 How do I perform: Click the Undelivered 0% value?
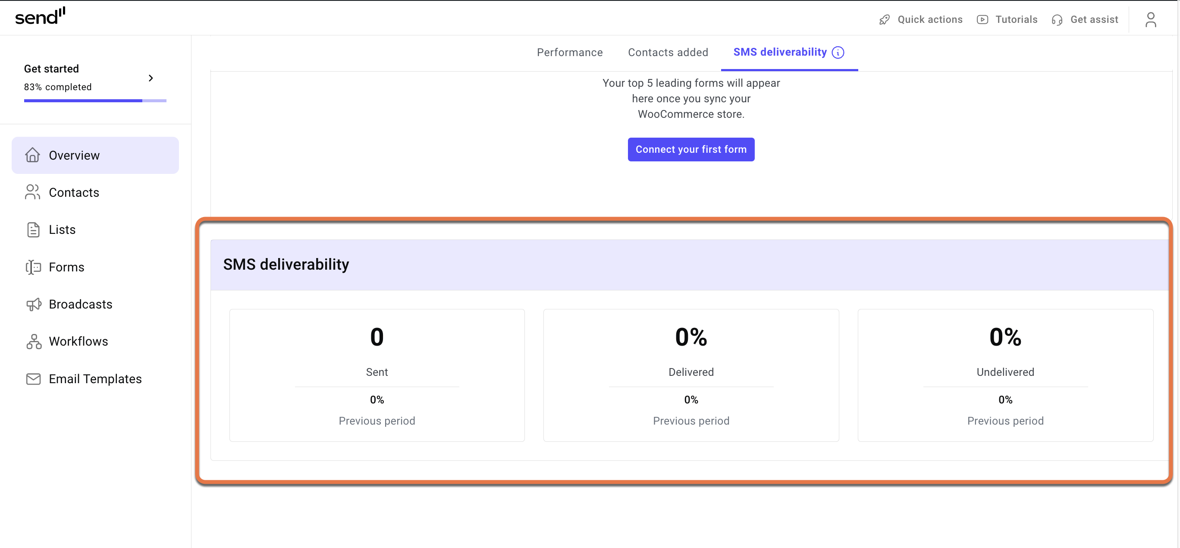click(1005, 337)
